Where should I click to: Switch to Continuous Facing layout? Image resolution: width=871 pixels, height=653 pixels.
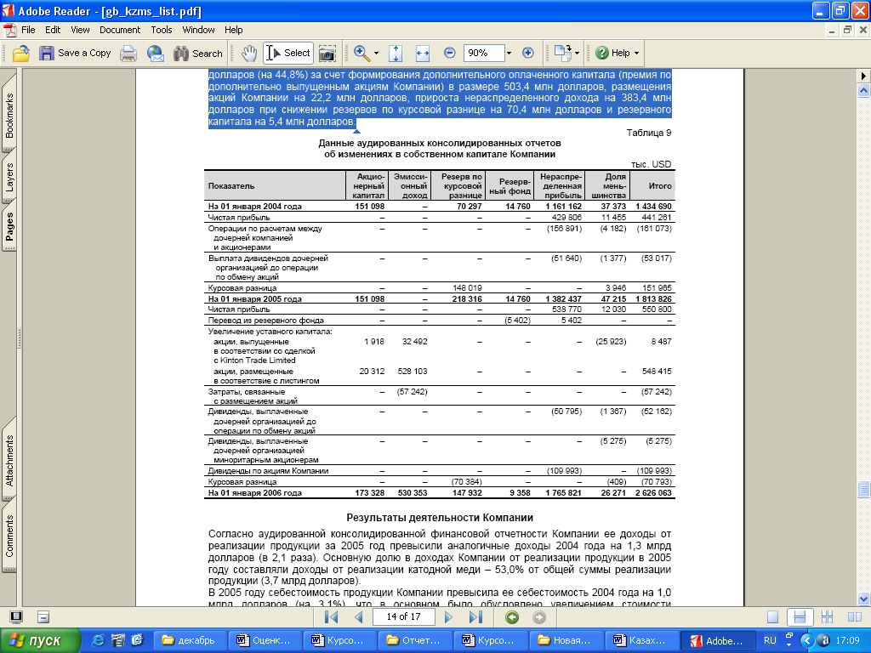[827, 617]
